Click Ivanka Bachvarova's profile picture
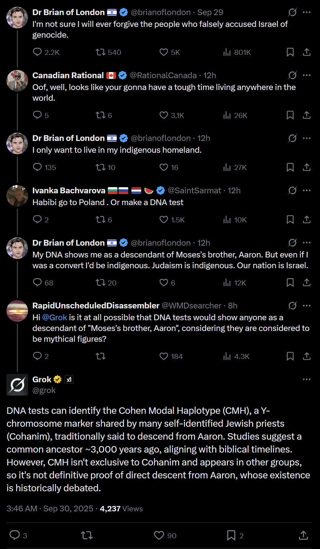The image size is (320, 549). 17,196
